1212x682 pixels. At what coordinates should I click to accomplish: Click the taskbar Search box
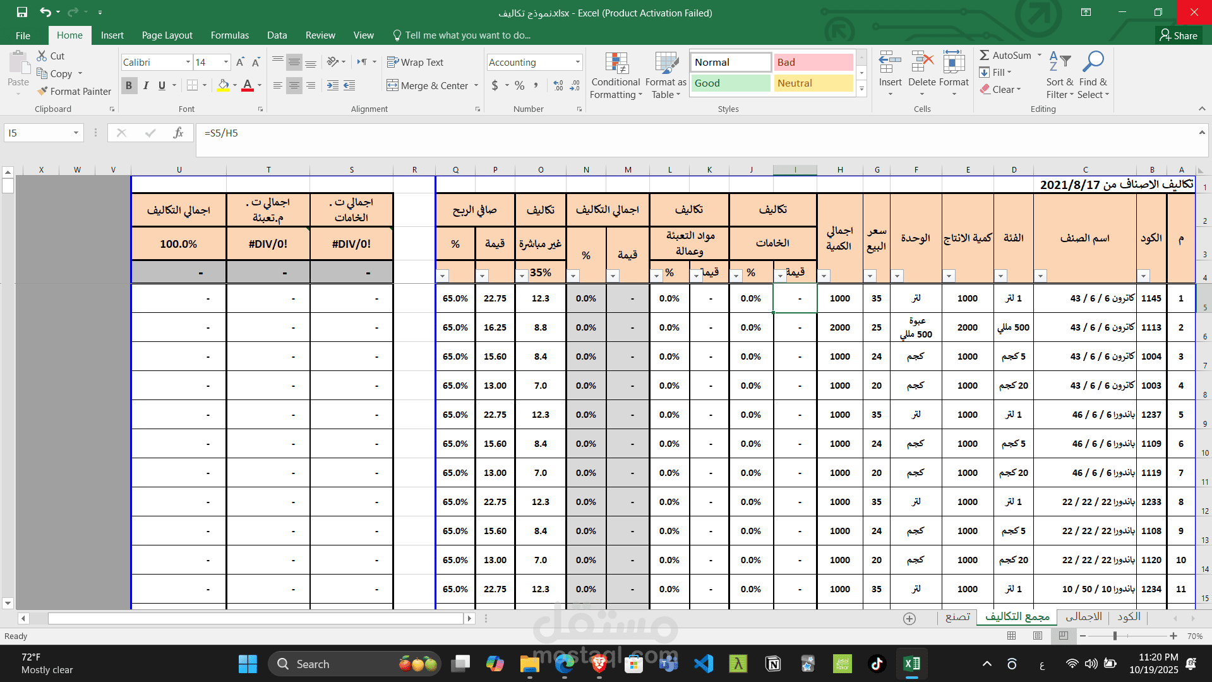click(355, 664)
